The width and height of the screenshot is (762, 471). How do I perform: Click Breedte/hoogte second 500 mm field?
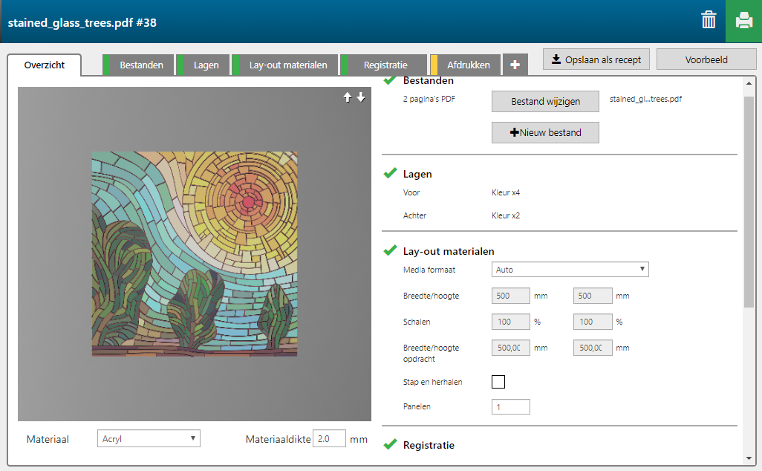(593, 296)
